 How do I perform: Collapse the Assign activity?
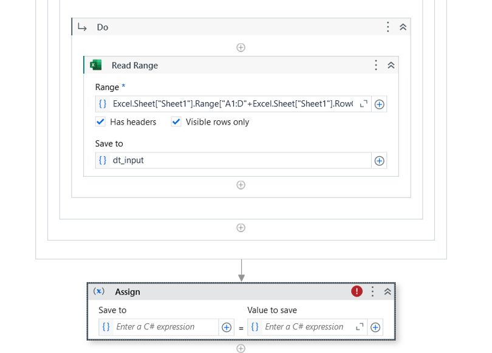[x=388, y=292]
